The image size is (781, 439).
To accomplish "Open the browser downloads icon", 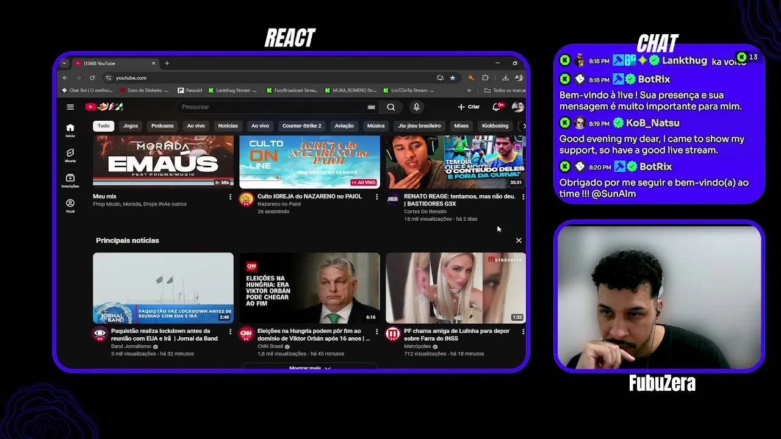I will (x=505, y=77).
